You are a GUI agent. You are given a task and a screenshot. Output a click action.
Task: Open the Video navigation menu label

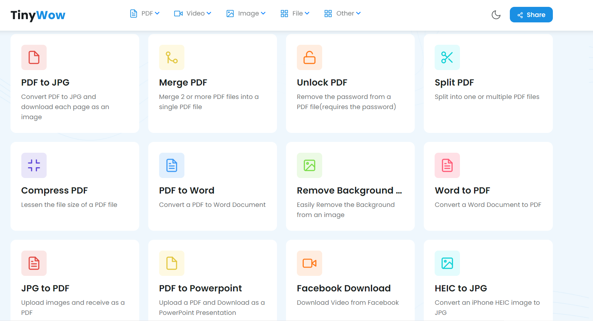(196, 13)
